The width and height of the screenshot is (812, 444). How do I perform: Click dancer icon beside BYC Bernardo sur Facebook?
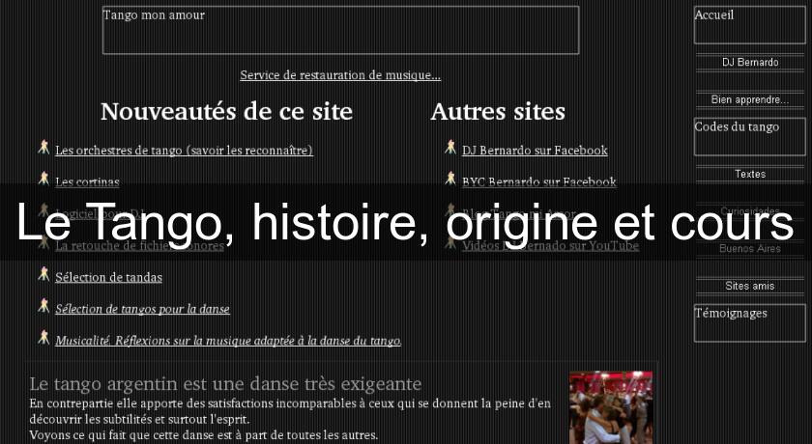450,179
